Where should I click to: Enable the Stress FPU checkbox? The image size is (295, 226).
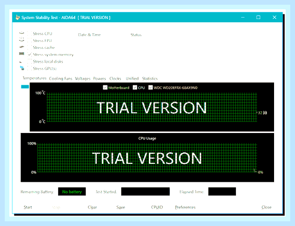29,40
